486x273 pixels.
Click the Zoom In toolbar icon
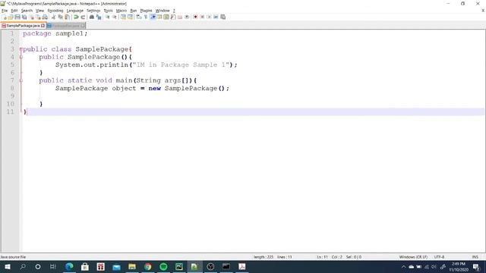click(x=108, y=17)
